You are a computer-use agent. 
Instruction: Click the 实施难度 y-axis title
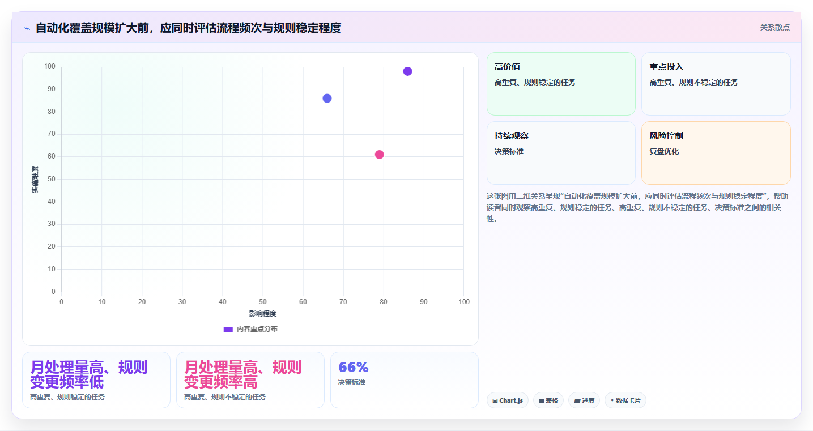(35, 179)
